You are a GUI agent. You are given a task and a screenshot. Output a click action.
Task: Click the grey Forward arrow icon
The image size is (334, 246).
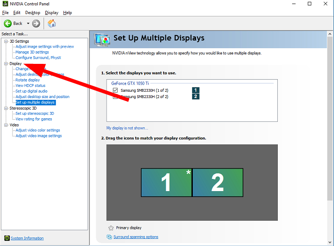pyautogui.click(x=36, y=23)
